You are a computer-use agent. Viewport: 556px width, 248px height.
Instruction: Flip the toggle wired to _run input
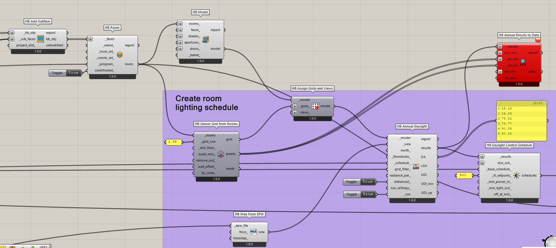point(368,194)
